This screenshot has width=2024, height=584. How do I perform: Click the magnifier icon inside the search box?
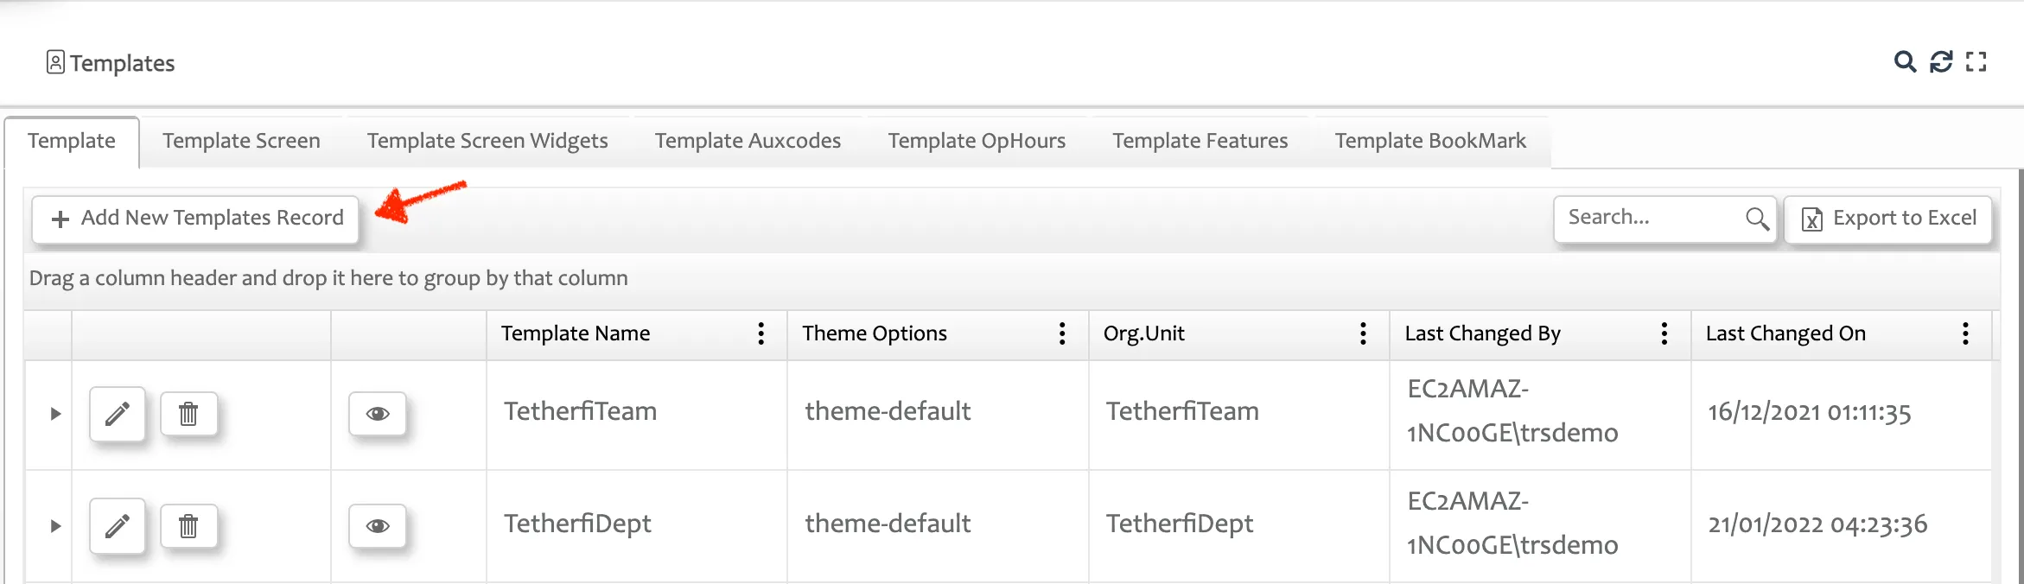tap(1757, 219)
